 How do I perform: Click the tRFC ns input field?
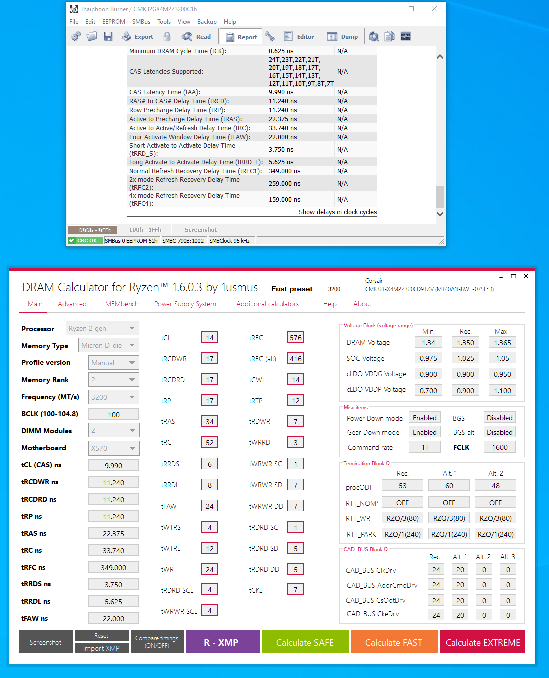[x=114, y=567]
